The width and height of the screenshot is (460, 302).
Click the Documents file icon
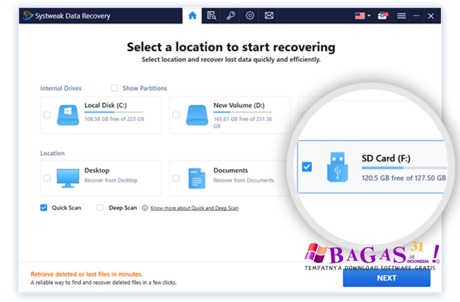tap(197, 178)
